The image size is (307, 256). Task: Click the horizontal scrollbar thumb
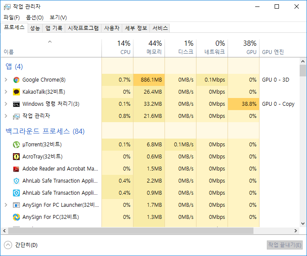click(130, 231)
